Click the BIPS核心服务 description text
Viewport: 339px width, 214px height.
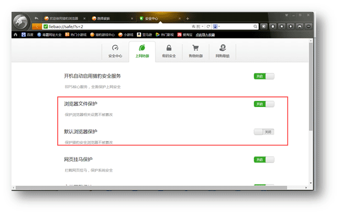[92, 87]
